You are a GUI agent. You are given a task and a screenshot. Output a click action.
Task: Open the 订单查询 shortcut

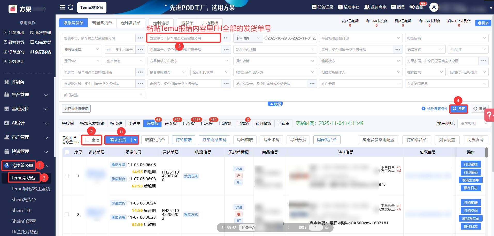pos(14,52)
